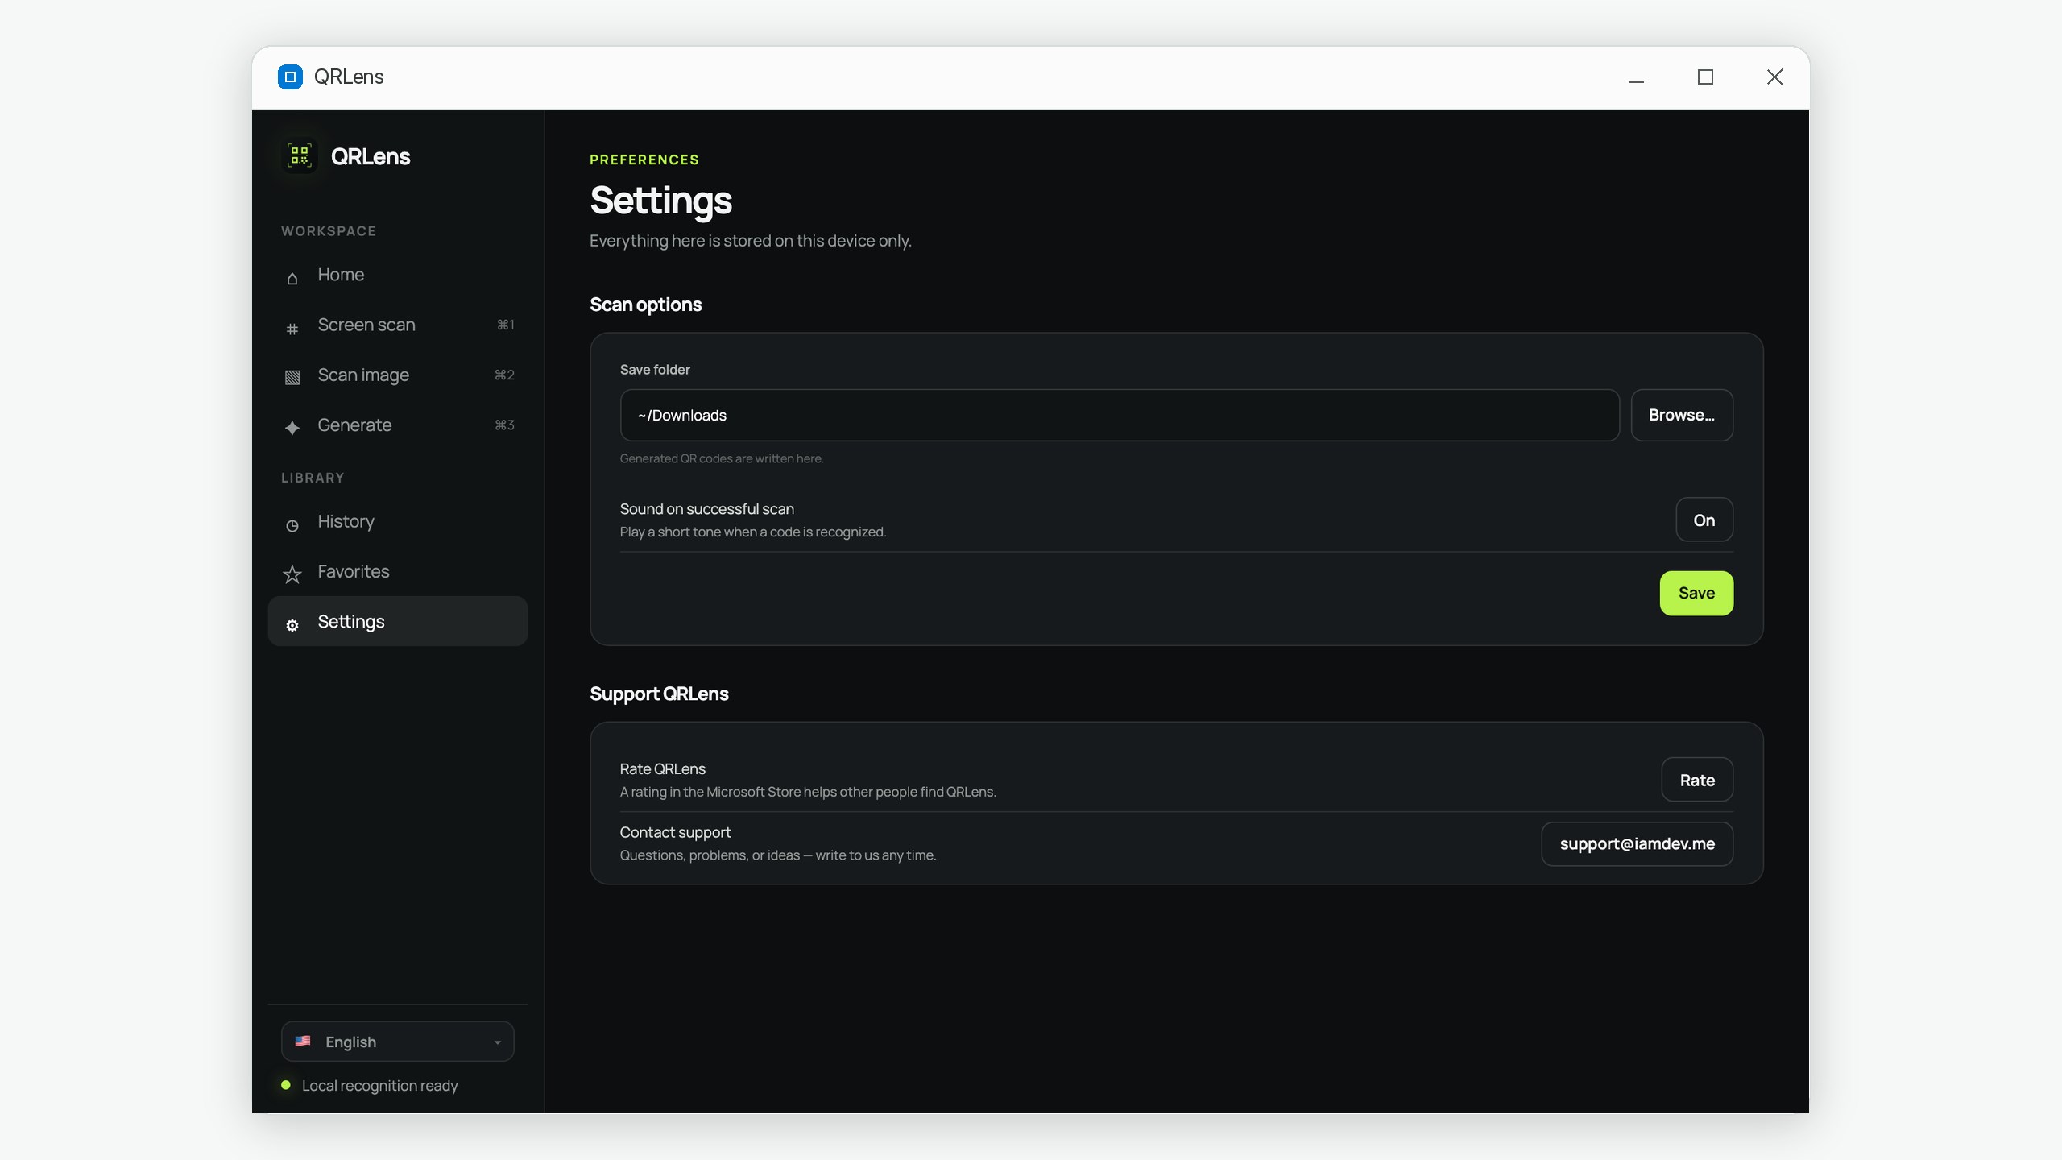Click the 'Everything here is stored on this device only.' text
Image resolution: width=2062 pixels, height=1160 pixels.
pyautogui.click(x=751, y=241)
